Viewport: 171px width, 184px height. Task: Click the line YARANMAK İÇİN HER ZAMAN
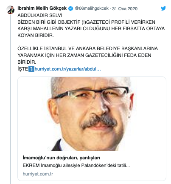[x=84, y=55]
